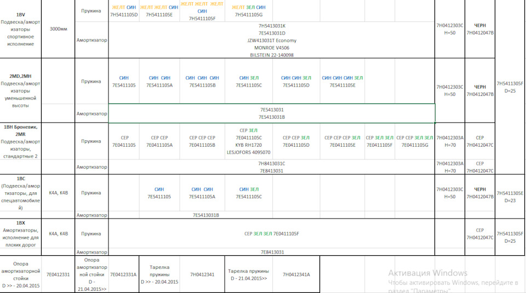526x293 pixels.
Task: Select lone 7E5413031B cell in the 1BC row
Action: click(205, 215)
